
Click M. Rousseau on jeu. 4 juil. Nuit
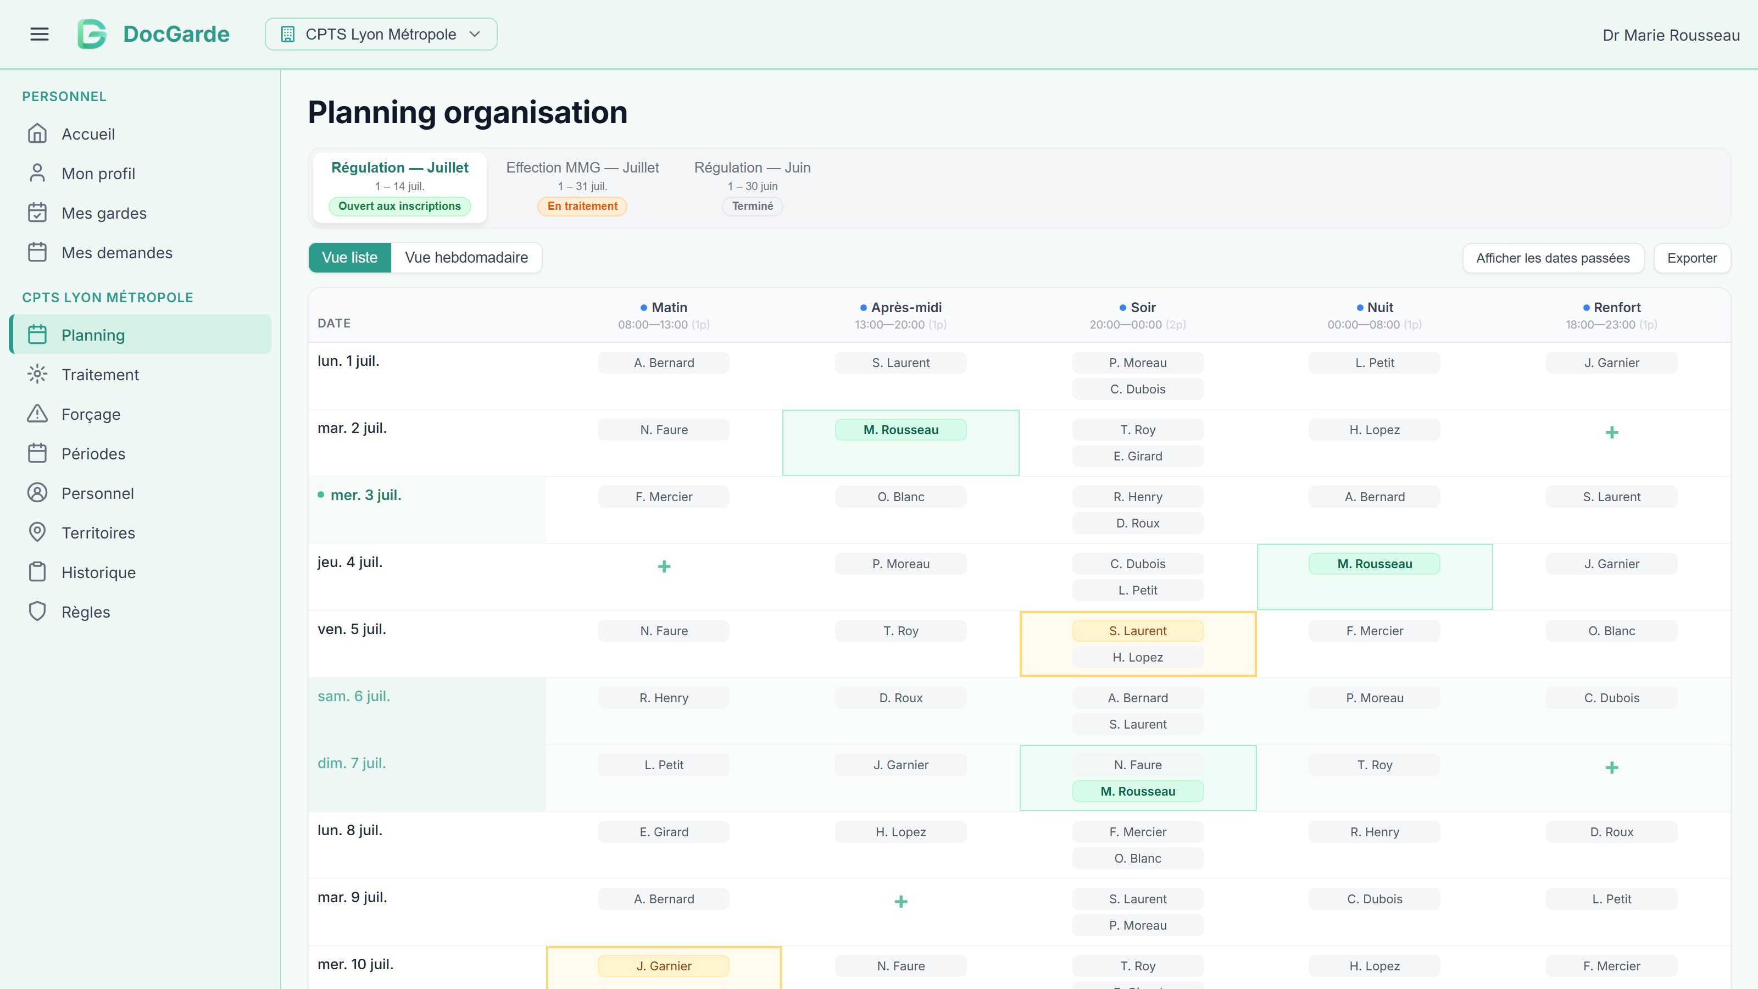point(1375,564)
